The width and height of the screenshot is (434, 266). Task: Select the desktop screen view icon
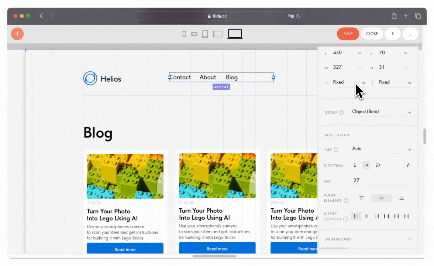pos(235,34)
